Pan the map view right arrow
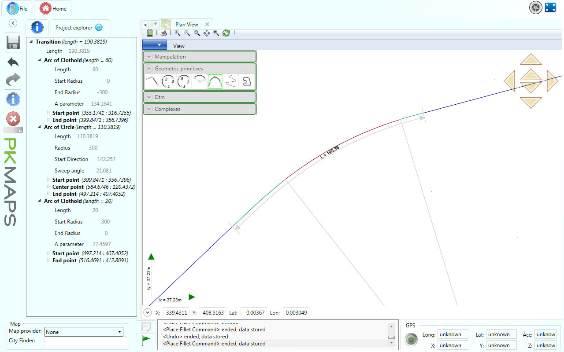This screenshot has width=564, height=352. pyautogui.click(x=552, y=81)
